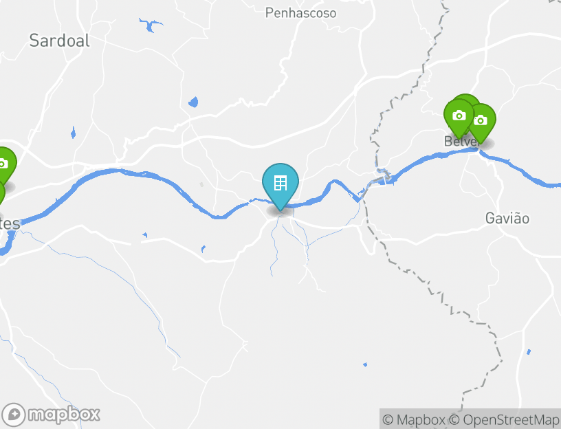Click the Mapbox circular logo icon

pos(14,415)
